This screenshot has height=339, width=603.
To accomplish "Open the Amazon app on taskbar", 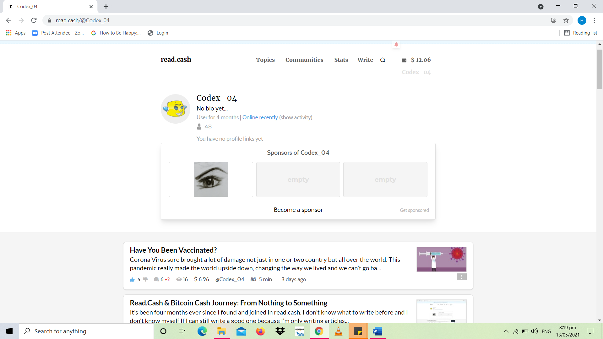I will pyautogui.click(x=300, y=331).
